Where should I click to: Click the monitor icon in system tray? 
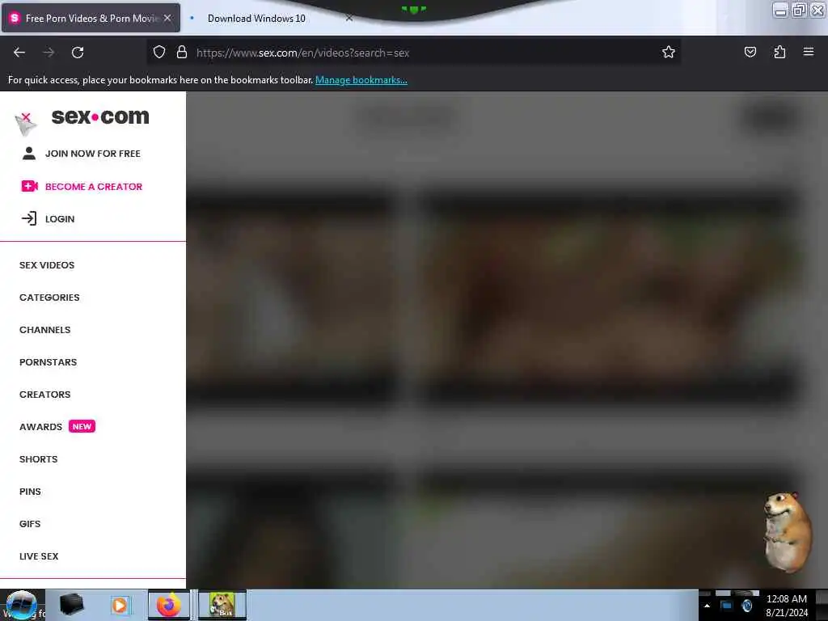coord(727,606)
